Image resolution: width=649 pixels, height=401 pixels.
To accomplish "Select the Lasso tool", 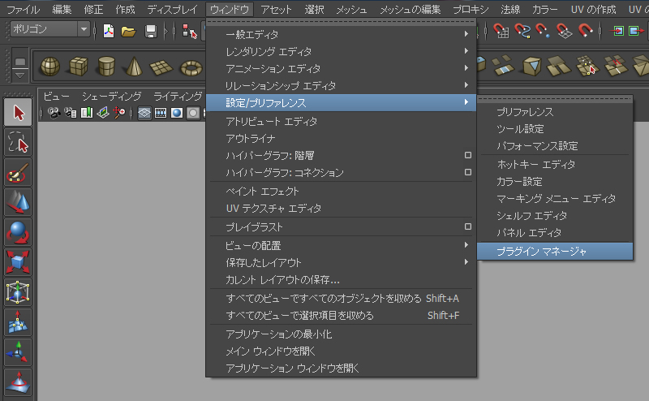I will (18, 142).
